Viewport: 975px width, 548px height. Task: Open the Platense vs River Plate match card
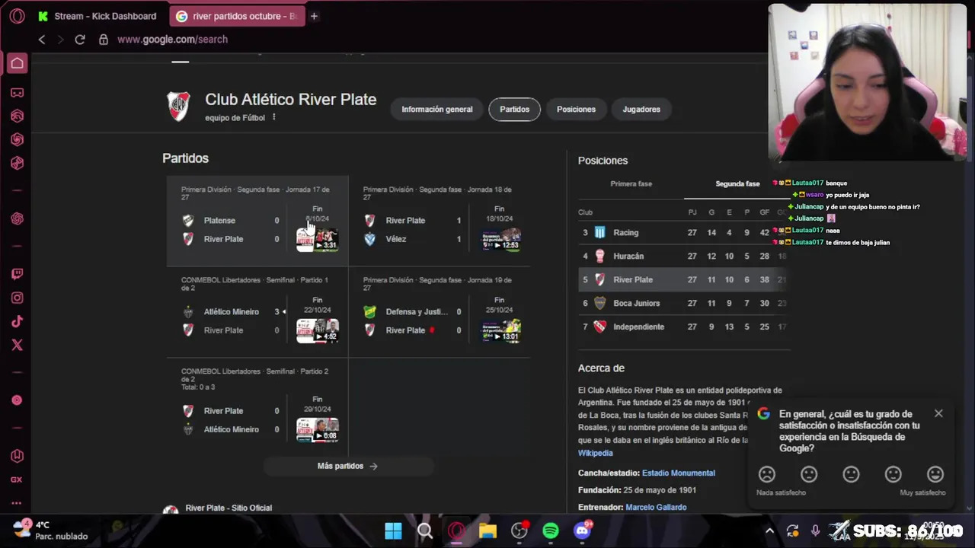click(x=257, y=221)
